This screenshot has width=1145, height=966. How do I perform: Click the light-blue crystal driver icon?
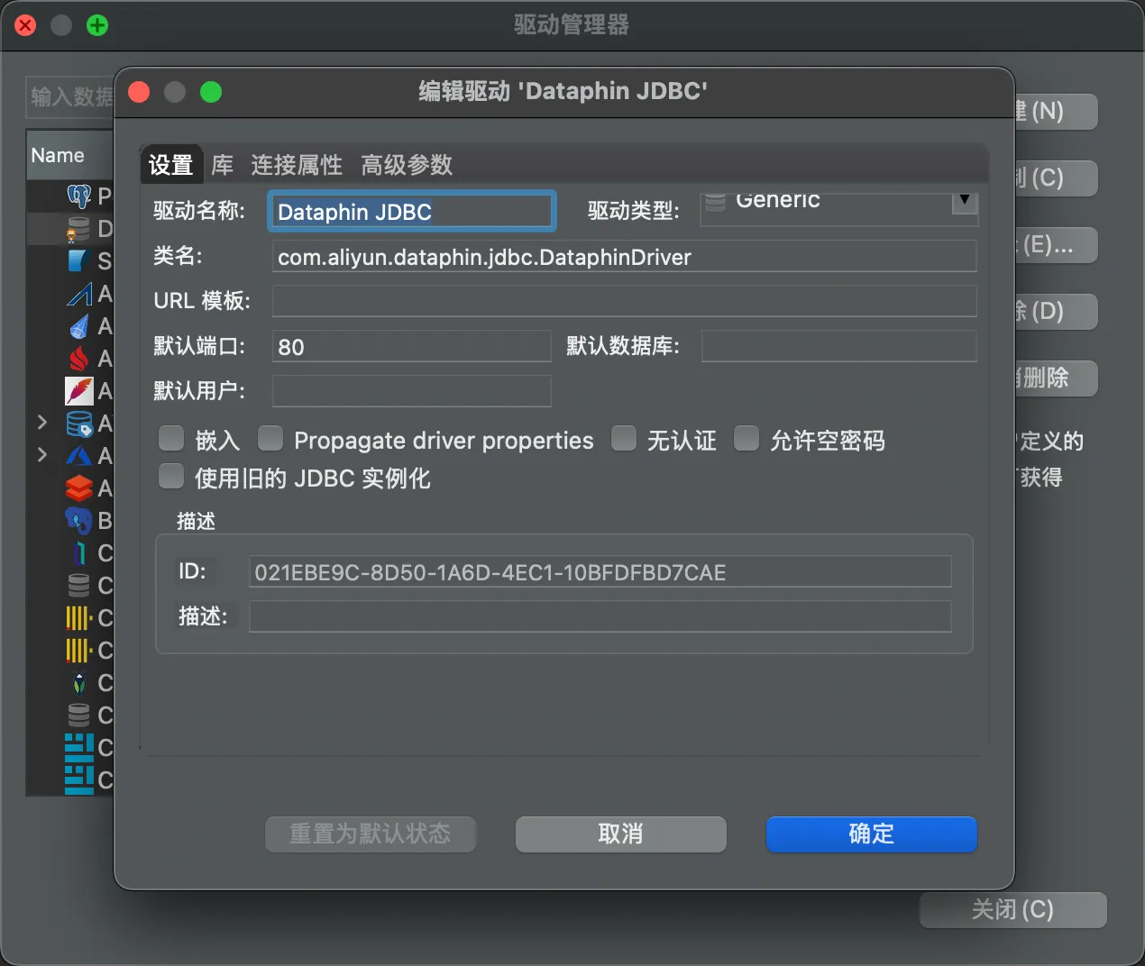click(x=79, y=326)
